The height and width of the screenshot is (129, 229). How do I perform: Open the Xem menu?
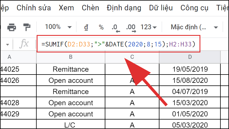[x=66, y=8]
